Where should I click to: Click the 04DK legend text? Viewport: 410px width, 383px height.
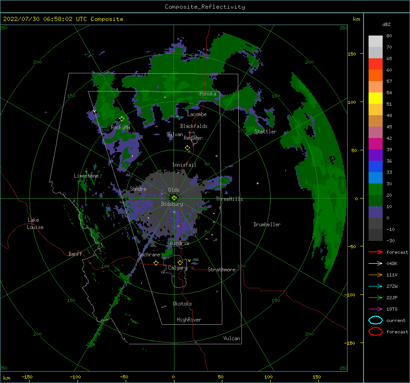click(x=392, y=263)
